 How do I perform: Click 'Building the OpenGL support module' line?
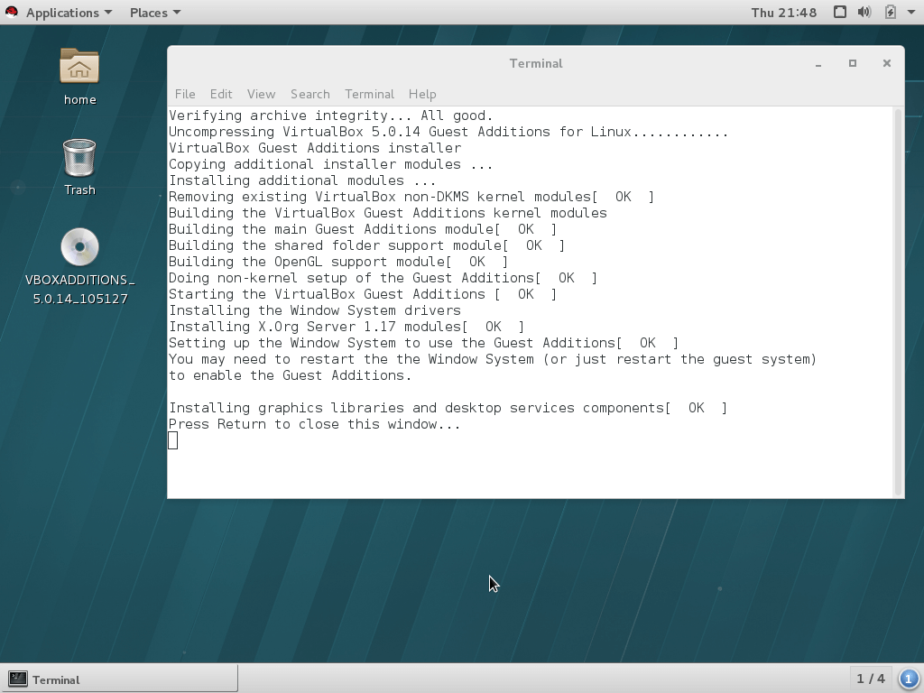click(338, 262)
